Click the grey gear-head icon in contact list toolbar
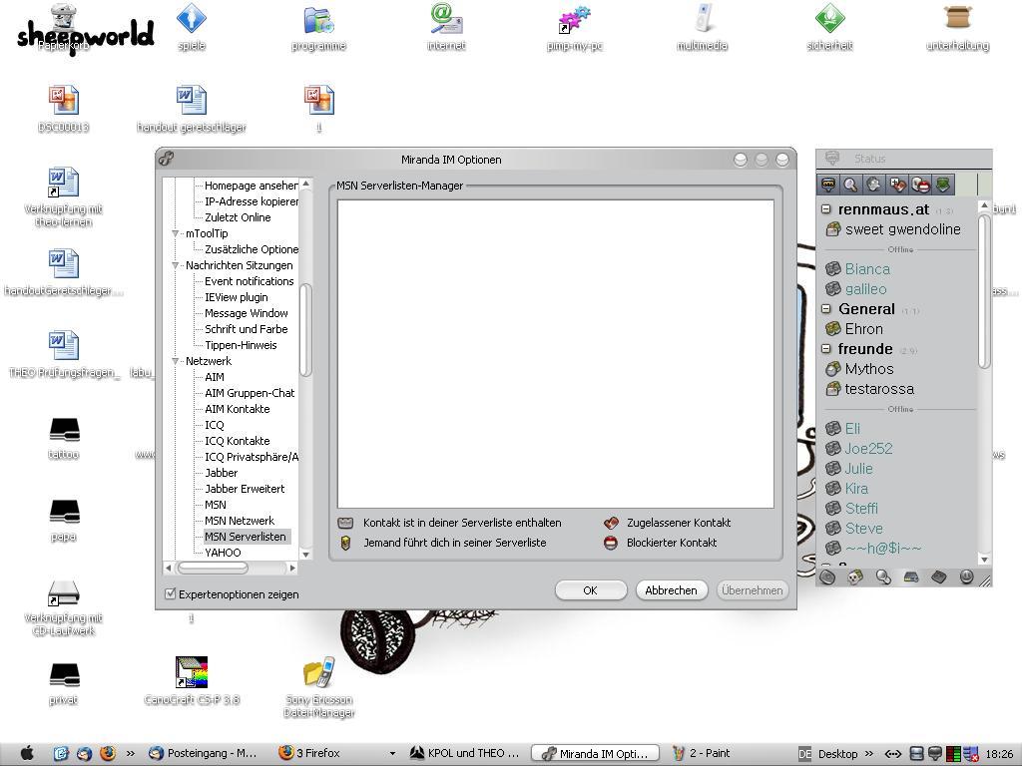Image resolution: width=1022 pixels, height=766 pixels. pyautogui.click(x=874, y=185)
